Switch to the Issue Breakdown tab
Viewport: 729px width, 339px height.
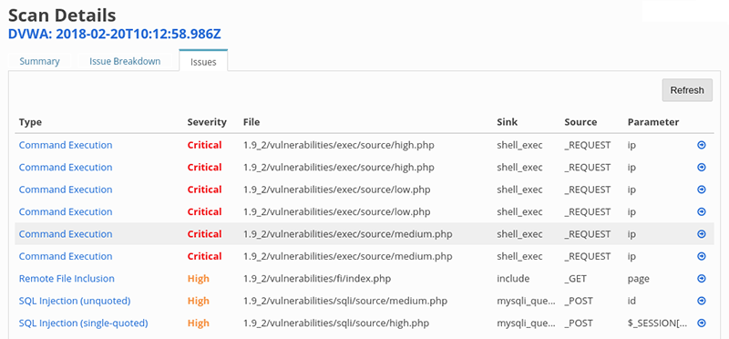[125, 61]
